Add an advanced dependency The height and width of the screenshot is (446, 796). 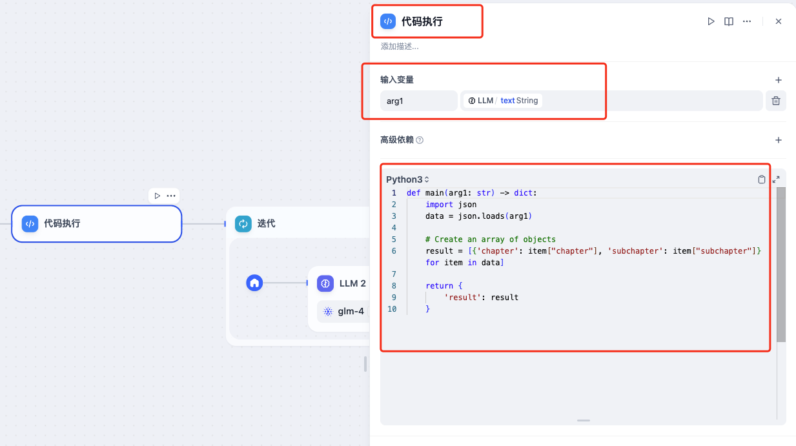tap(779, 140)
